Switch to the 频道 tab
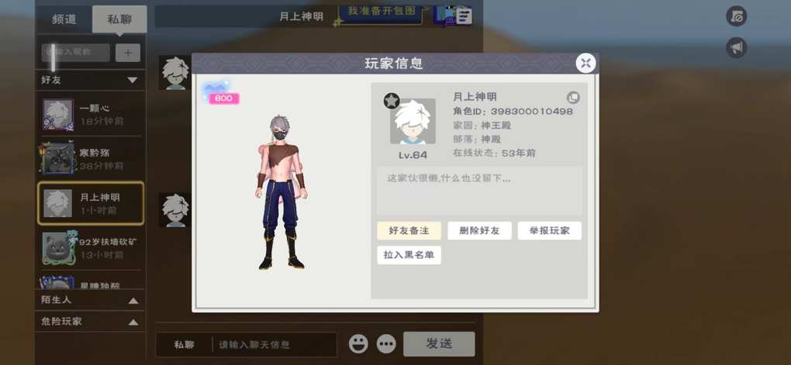 point(64,19)
